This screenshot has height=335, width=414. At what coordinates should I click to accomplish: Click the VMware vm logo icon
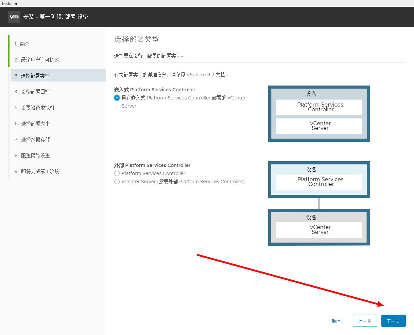[x=14, y=17]
